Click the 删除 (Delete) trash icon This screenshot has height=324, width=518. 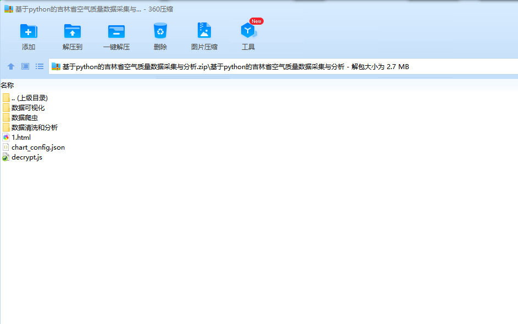tap(160, 31)
